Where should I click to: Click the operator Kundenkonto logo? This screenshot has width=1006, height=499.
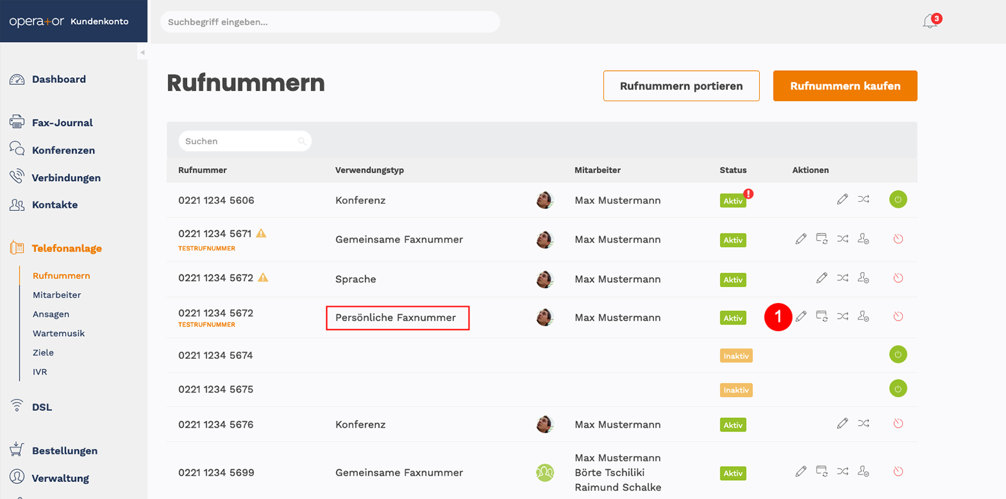pyautogui.click(x=69, y=21)
